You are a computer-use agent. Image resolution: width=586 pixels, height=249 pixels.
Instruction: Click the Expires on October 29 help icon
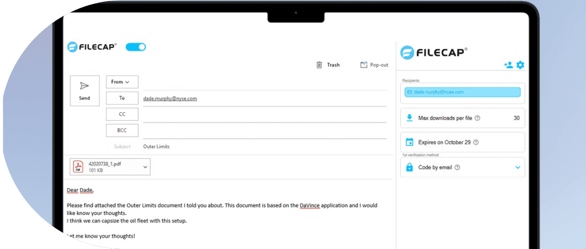pos(476,143)
